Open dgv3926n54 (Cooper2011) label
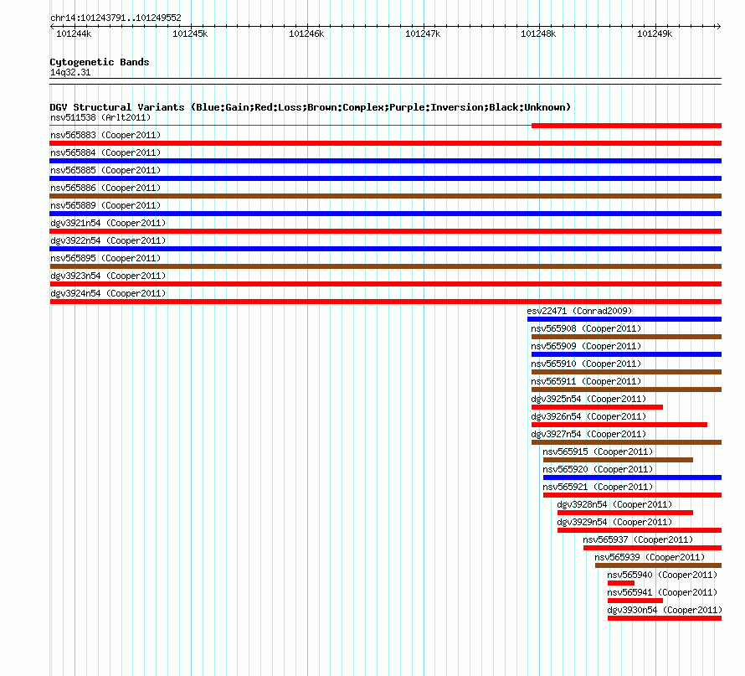Viewport: 745px width, 676px height. [588, 416]
